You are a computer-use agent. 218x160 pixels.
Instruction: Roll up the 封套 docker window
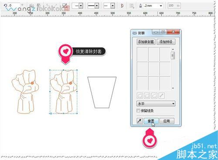[156, 32]
